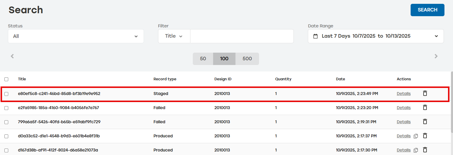Open the Status dropdown showing All
This screenshot has height=155, width=453.
(76, 36)
